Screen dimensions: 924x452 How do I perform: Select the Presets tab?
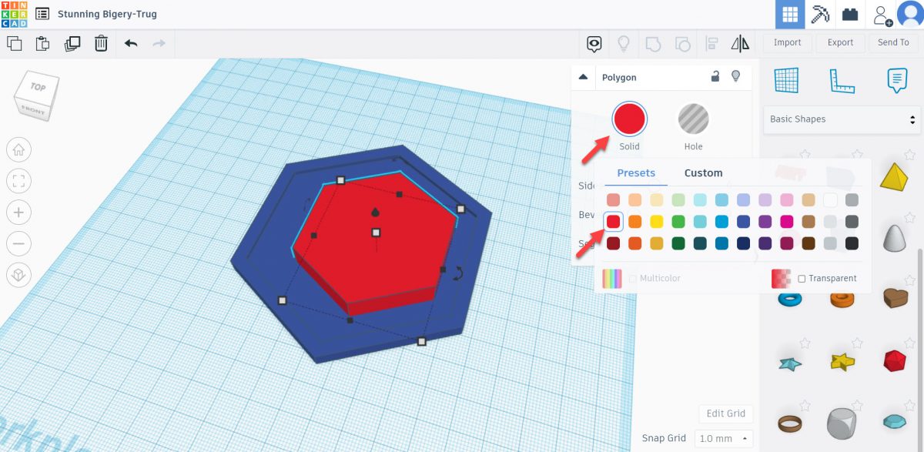[x=636, y=173]
